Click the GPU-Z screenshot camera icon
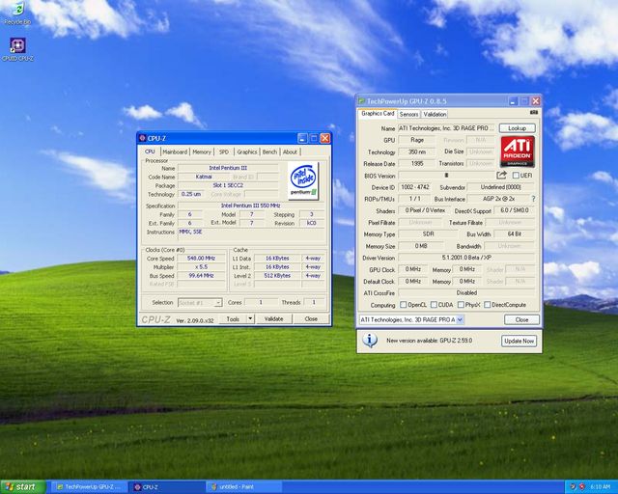This screenshot has width=618, height=494. [x=534, y=113]
